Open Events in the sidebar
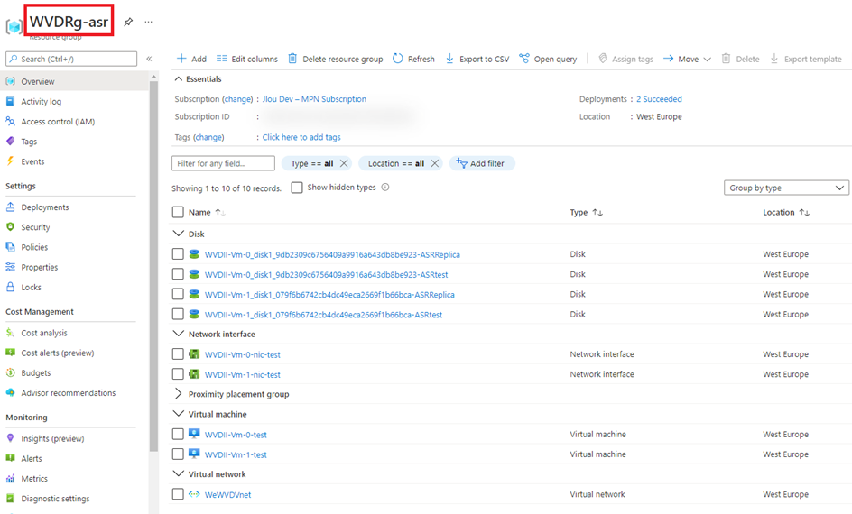852x514 pixels. pos(32,161)
